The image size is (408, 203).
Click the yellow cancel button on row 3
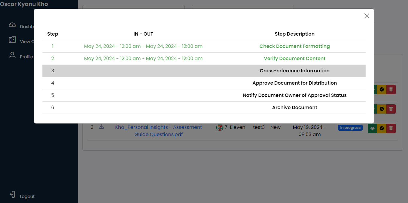[382, 128]
